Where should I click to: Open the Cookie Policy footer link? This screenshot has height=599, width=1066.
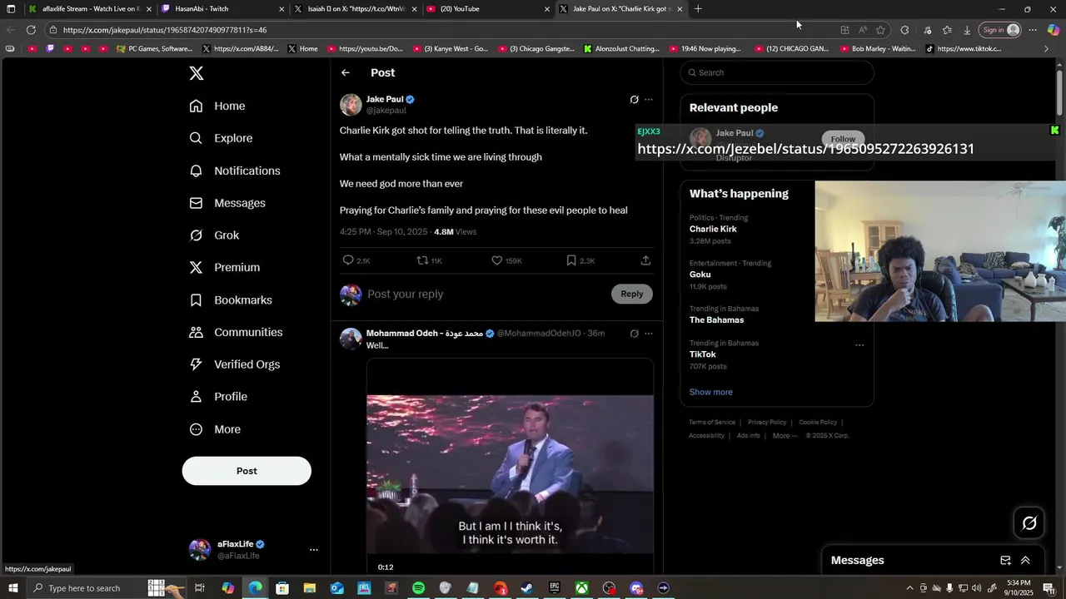point(818,423)
